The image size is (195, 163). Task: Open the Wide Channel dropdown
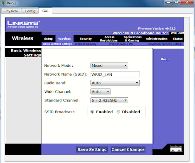pyautogui.click(x=101, y=92)
